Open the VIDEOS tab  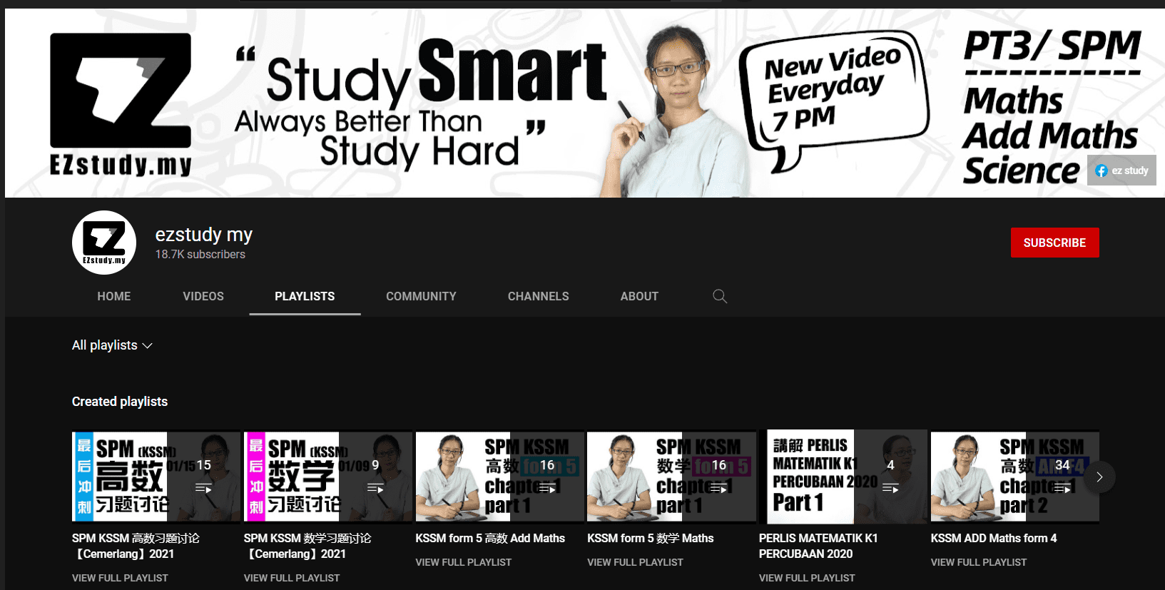pos(203,296)
